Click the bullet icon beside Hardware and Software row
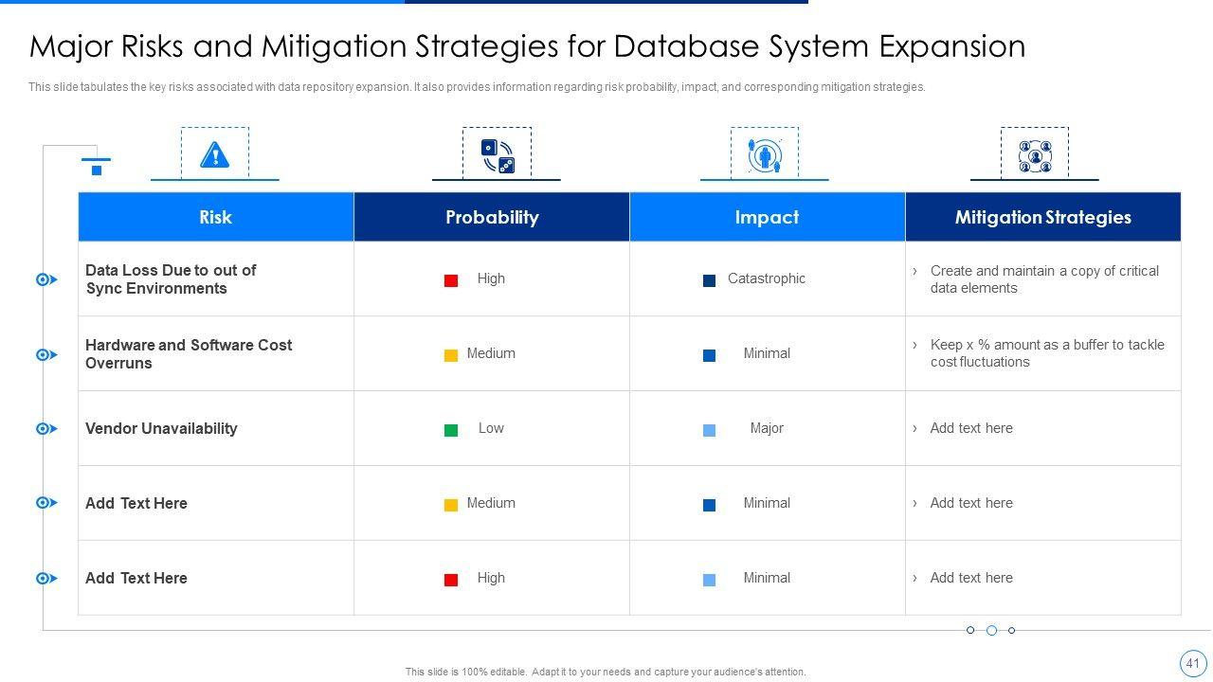1213x682 pixels. [46, 354]
